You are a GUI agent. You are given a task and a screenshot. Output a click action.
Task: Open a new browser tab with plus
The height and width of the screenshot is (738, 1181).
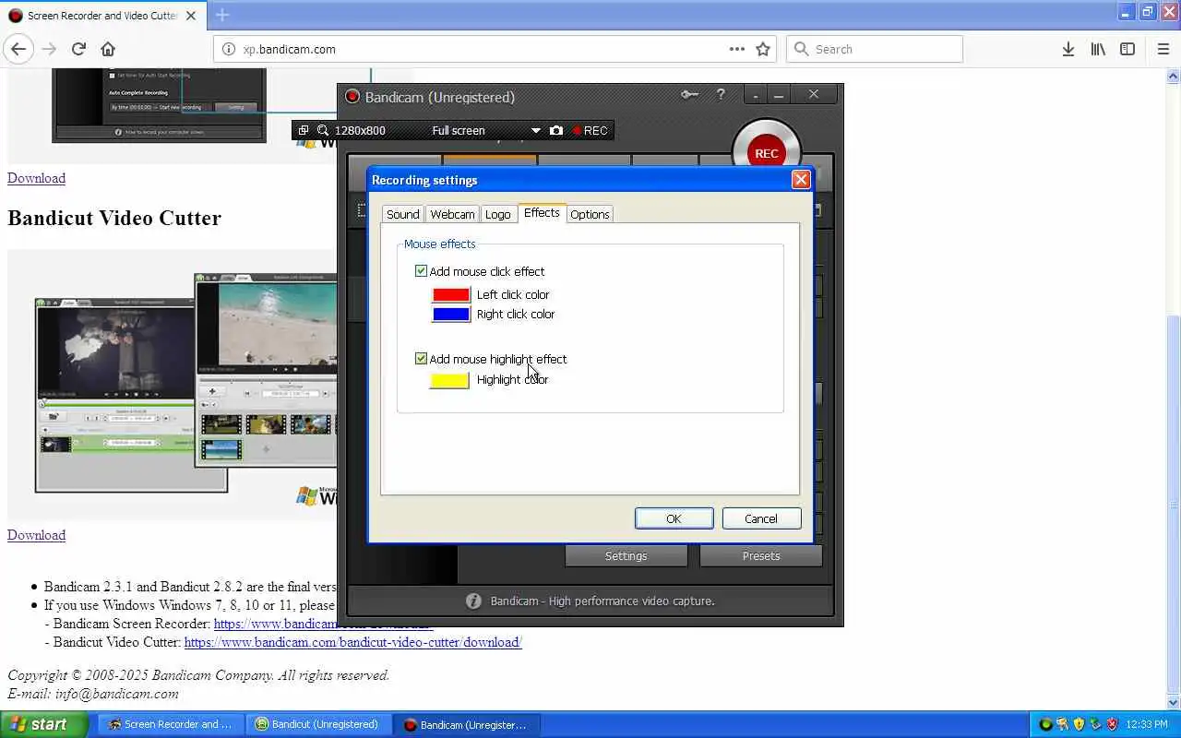pos(221,15)
